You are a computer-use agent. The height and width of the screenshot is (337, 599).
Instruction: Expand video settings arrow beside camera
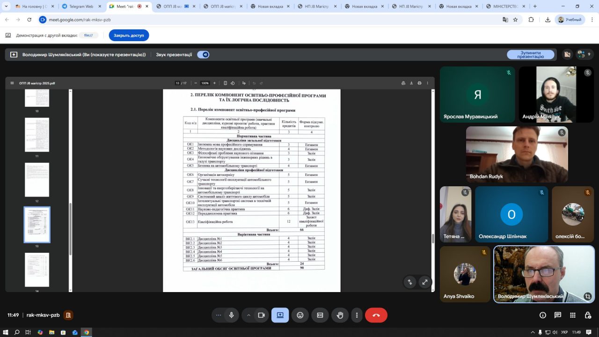(248, 315)
